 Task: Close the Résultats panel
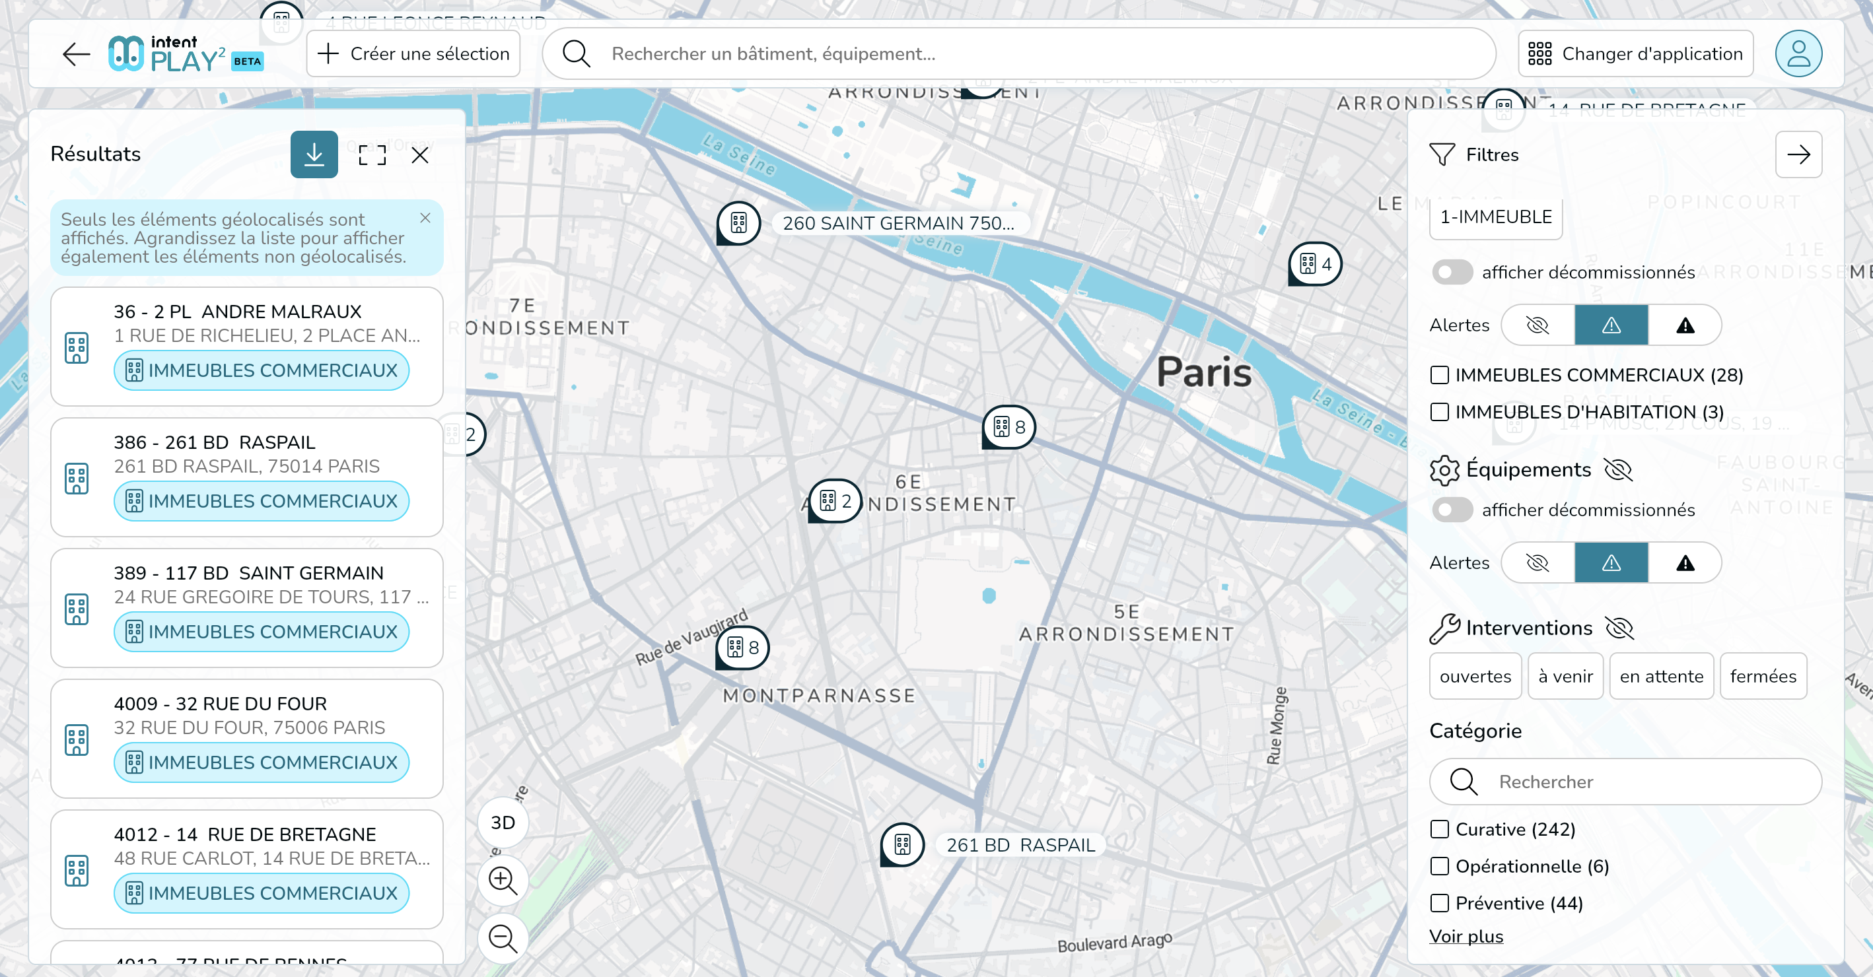coord(420,154)
